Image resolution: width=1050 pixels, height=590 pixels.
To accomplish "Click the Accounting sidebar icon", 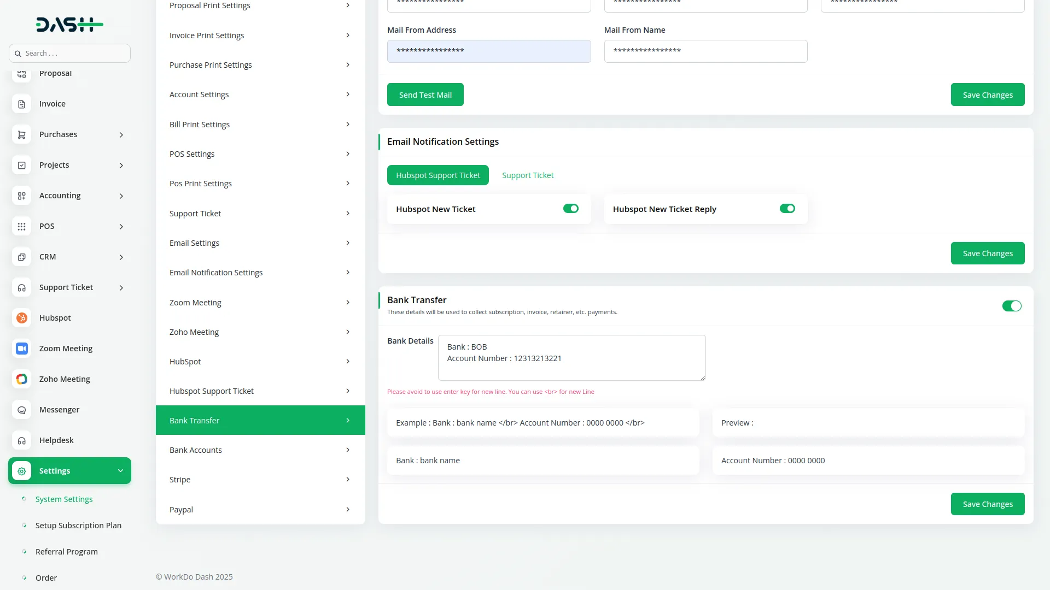I will (x=21, y=196).
